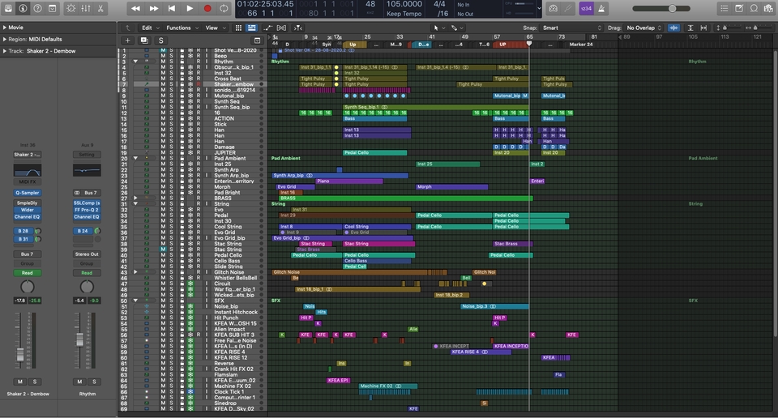The height and width of the screenshot is (418, 778).
Task: Open the Note Pads icon
Action: 739,8
